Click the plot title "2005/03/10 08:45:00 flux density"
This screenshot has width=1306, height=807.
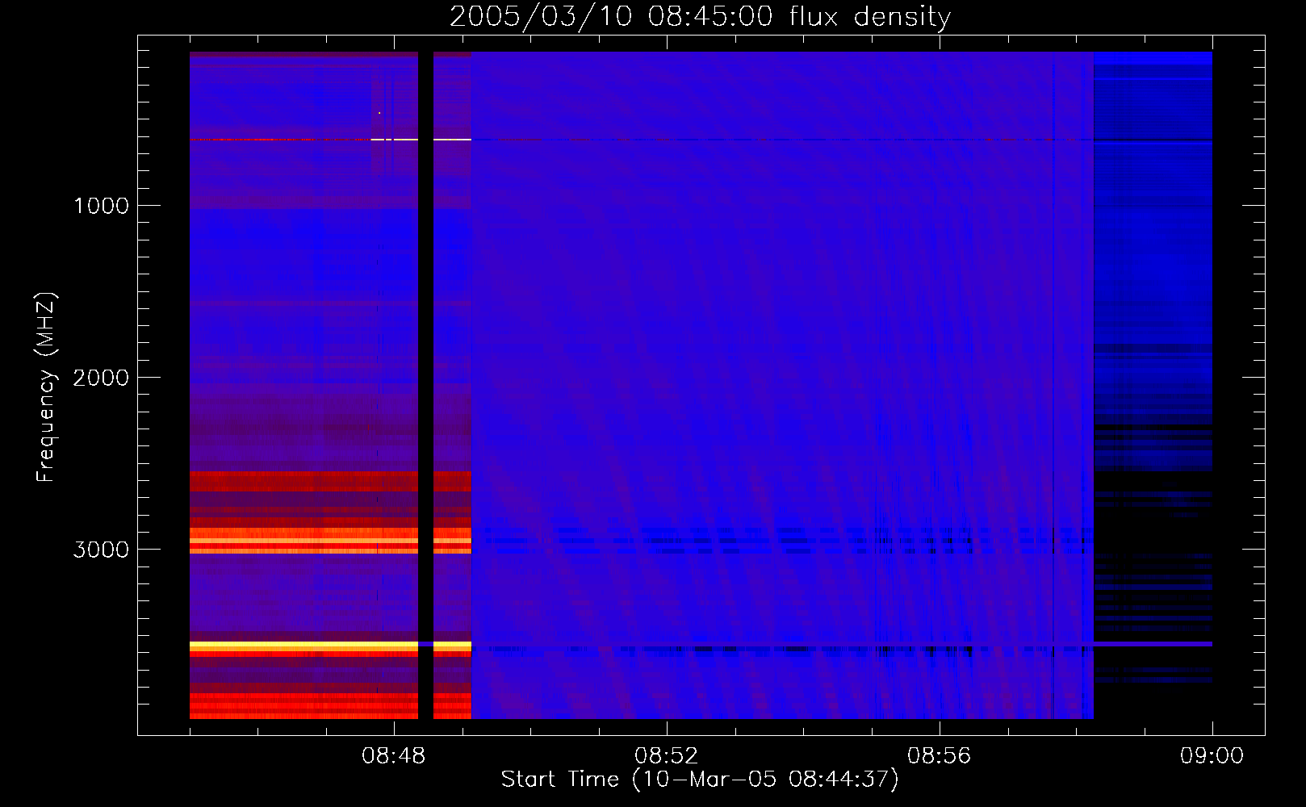[x=700, y=17]
